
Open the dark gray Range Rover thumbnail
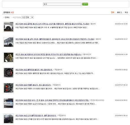pyautogui.click(x=9, y=119)
